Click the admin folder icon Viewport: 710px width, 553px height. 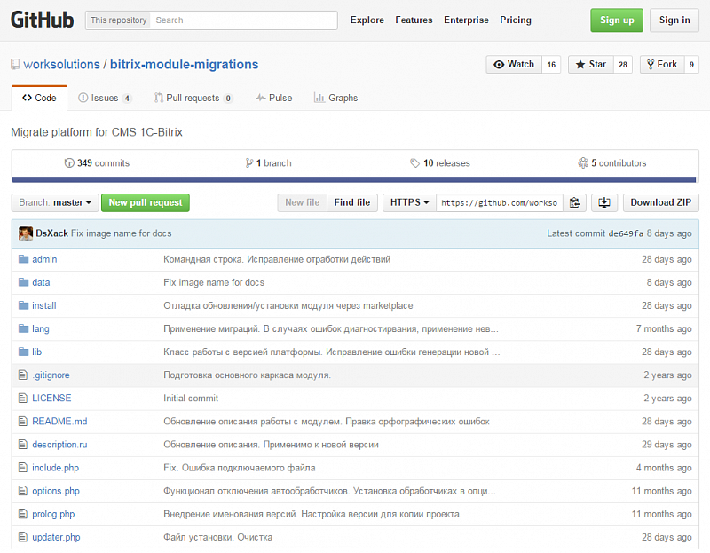pyautogui.click(x=23, y=259)
